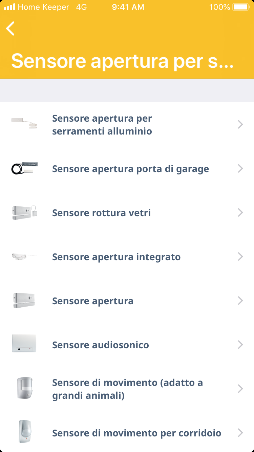
Task: Open chevron next to Sensore rottura vetri
Action: coord(240,213)
